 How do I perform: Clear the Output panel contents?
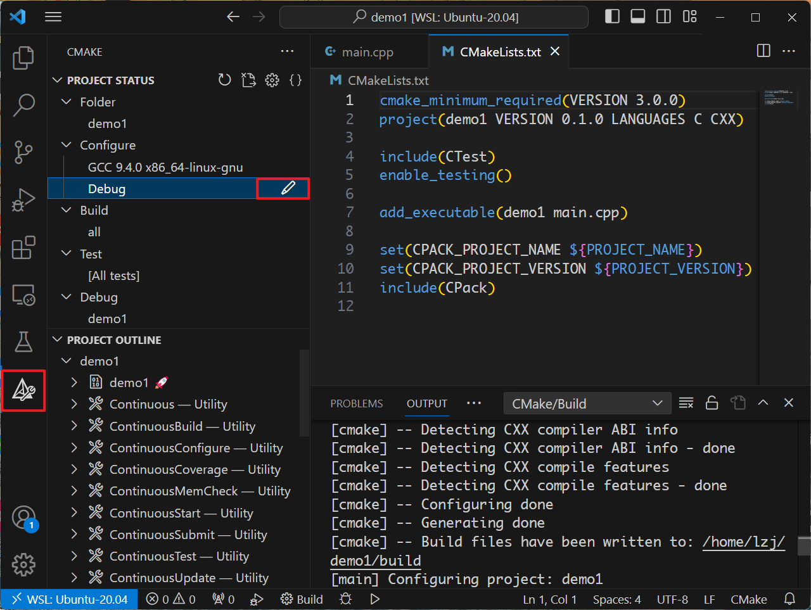(x=686, y=403)
